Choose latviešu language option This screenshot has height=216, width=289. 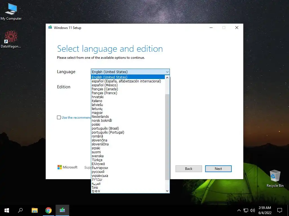(x=128, y=105)
